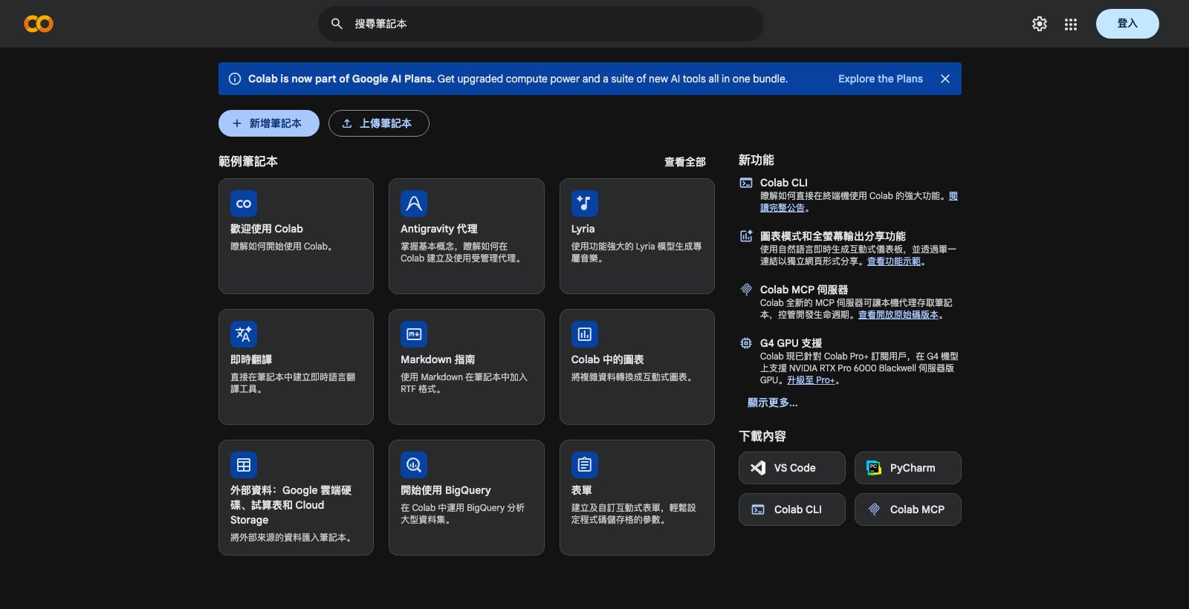Open the Lyria card title

coord(583,229)
